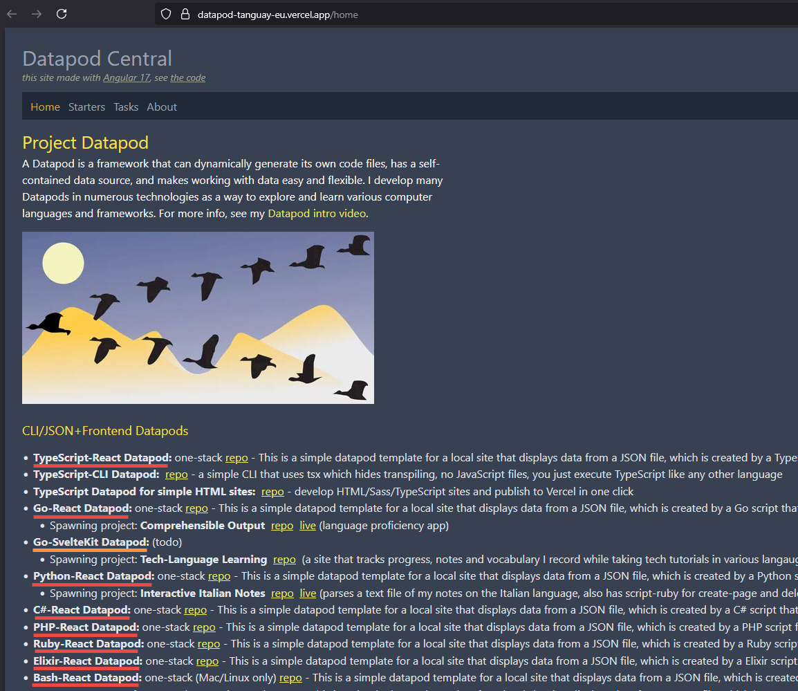Open the Starters navigation tab
This screenshot has width=798, height=691.
86,107
